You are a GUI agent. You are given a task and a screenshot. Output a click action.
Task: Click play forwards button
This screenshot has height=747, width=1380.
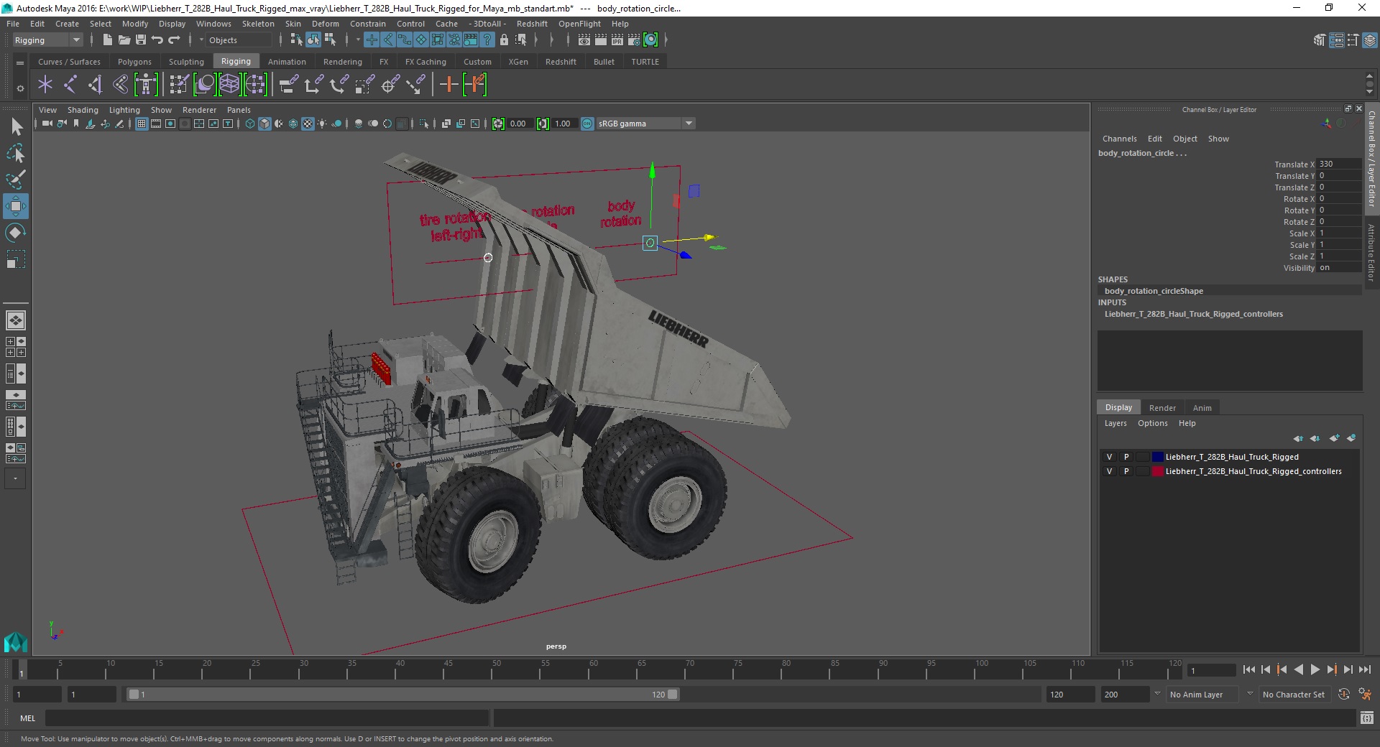[x=1315, y=669]
